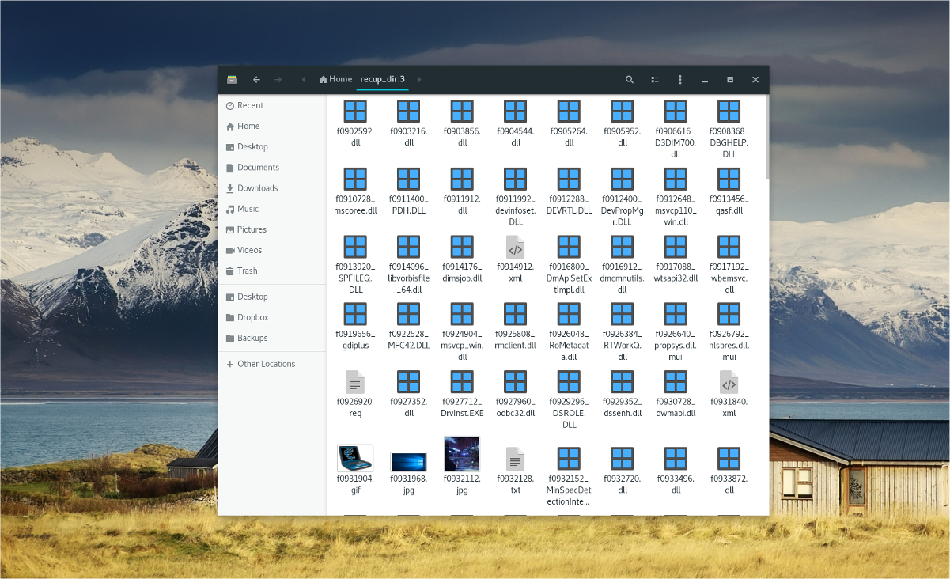This screenshot has width=950, height=579.
Task: Go back with the left arrow
Action: click(x=256, y=80)
